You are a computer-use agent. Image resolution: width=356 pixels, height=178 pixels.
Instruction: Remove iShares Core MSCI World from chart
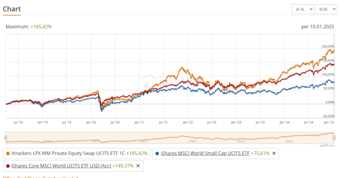pos(138,166)
